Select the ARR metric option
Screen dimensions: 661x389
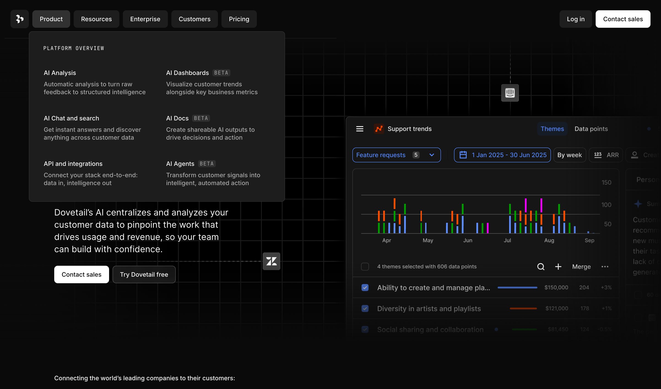click(606, 155)
